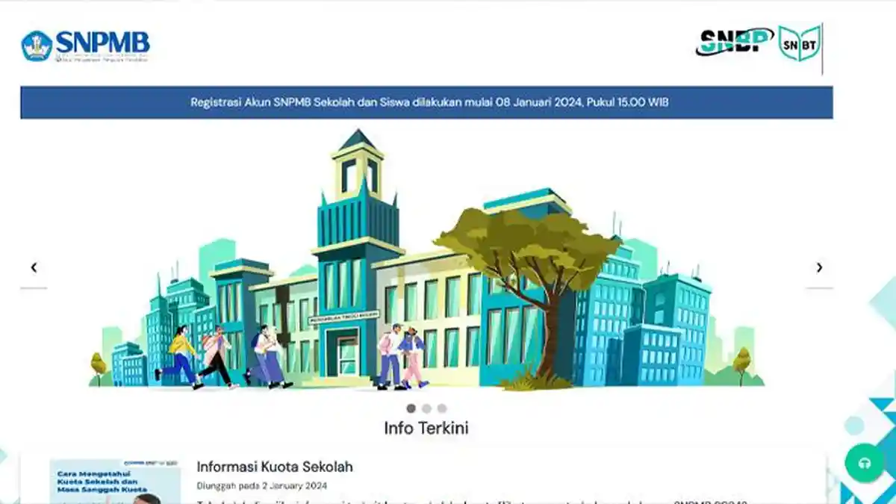Click the Info Terkini heading

[x=426, y=429]
